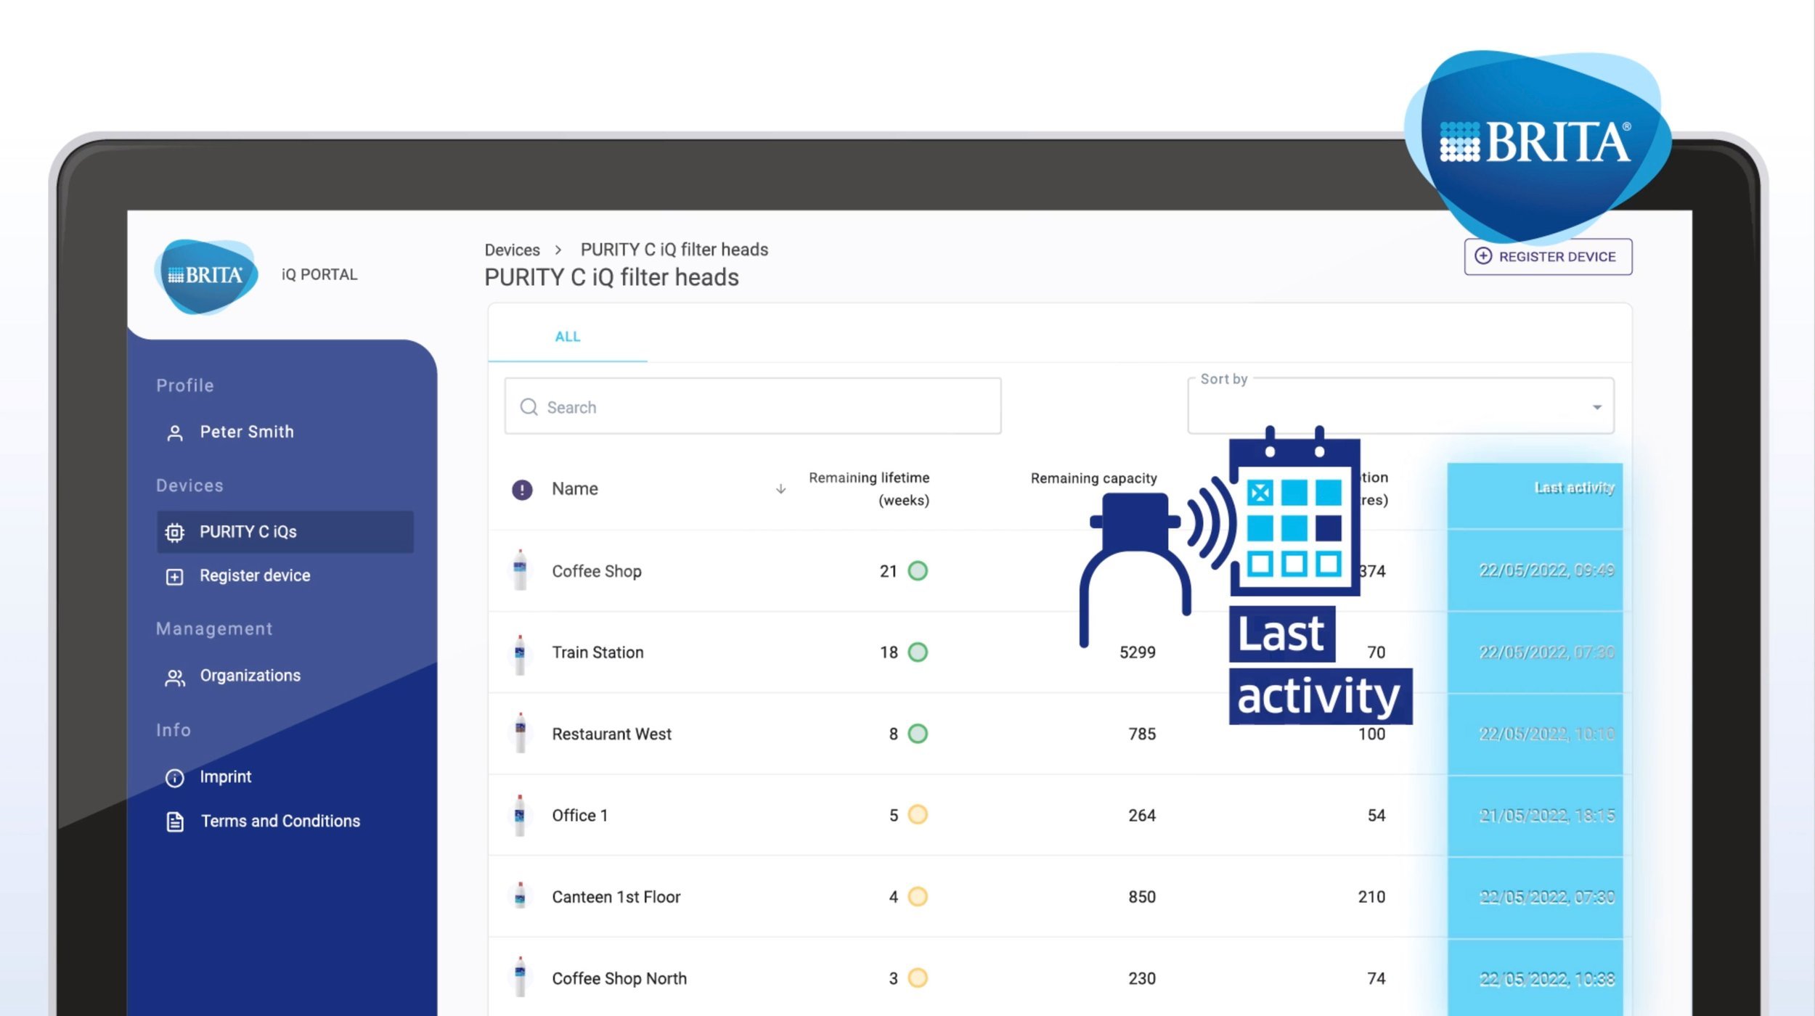Click Office 1 last activity 21/05/2022, 18:15
1815x1016 pixels.
(1546, 815)
